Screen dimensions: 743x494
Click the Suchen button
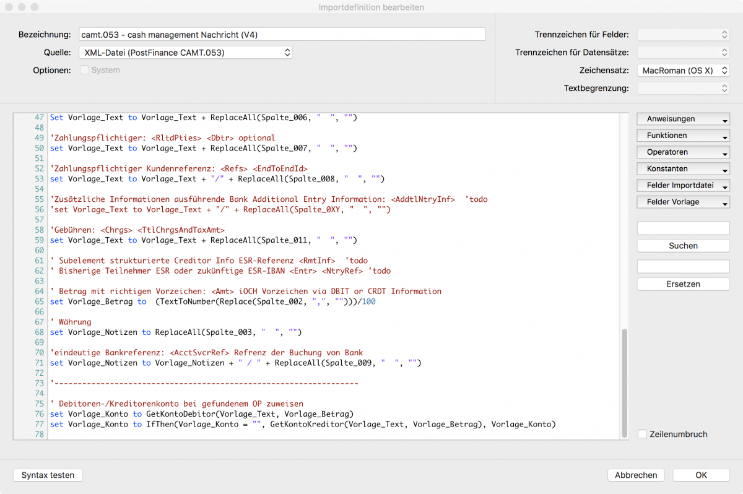(x=683, y=246)
